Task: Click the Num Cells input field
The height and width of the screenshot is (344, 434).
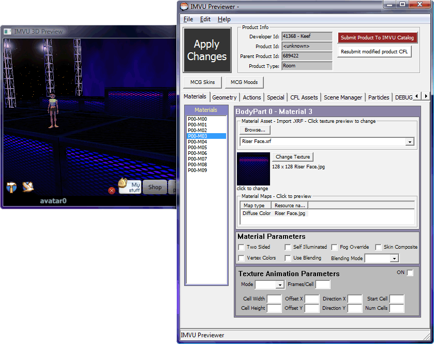Action: pyautogui.click(x=397, y=308)
